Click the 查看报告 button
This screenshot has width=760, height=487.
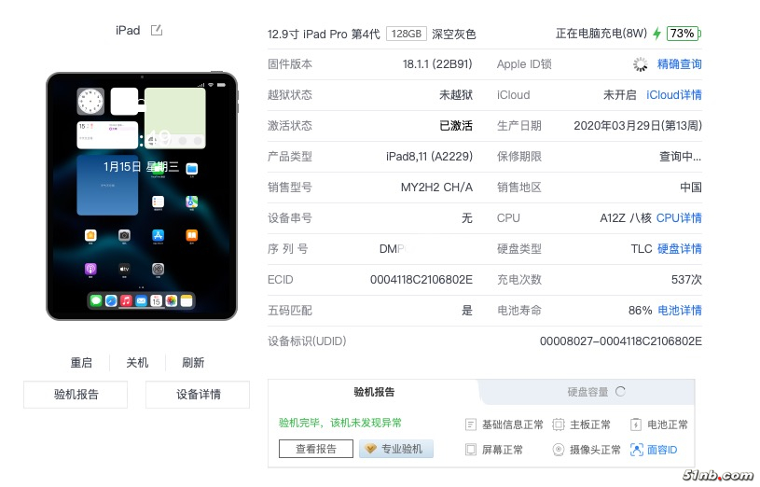tap(315, 449)
